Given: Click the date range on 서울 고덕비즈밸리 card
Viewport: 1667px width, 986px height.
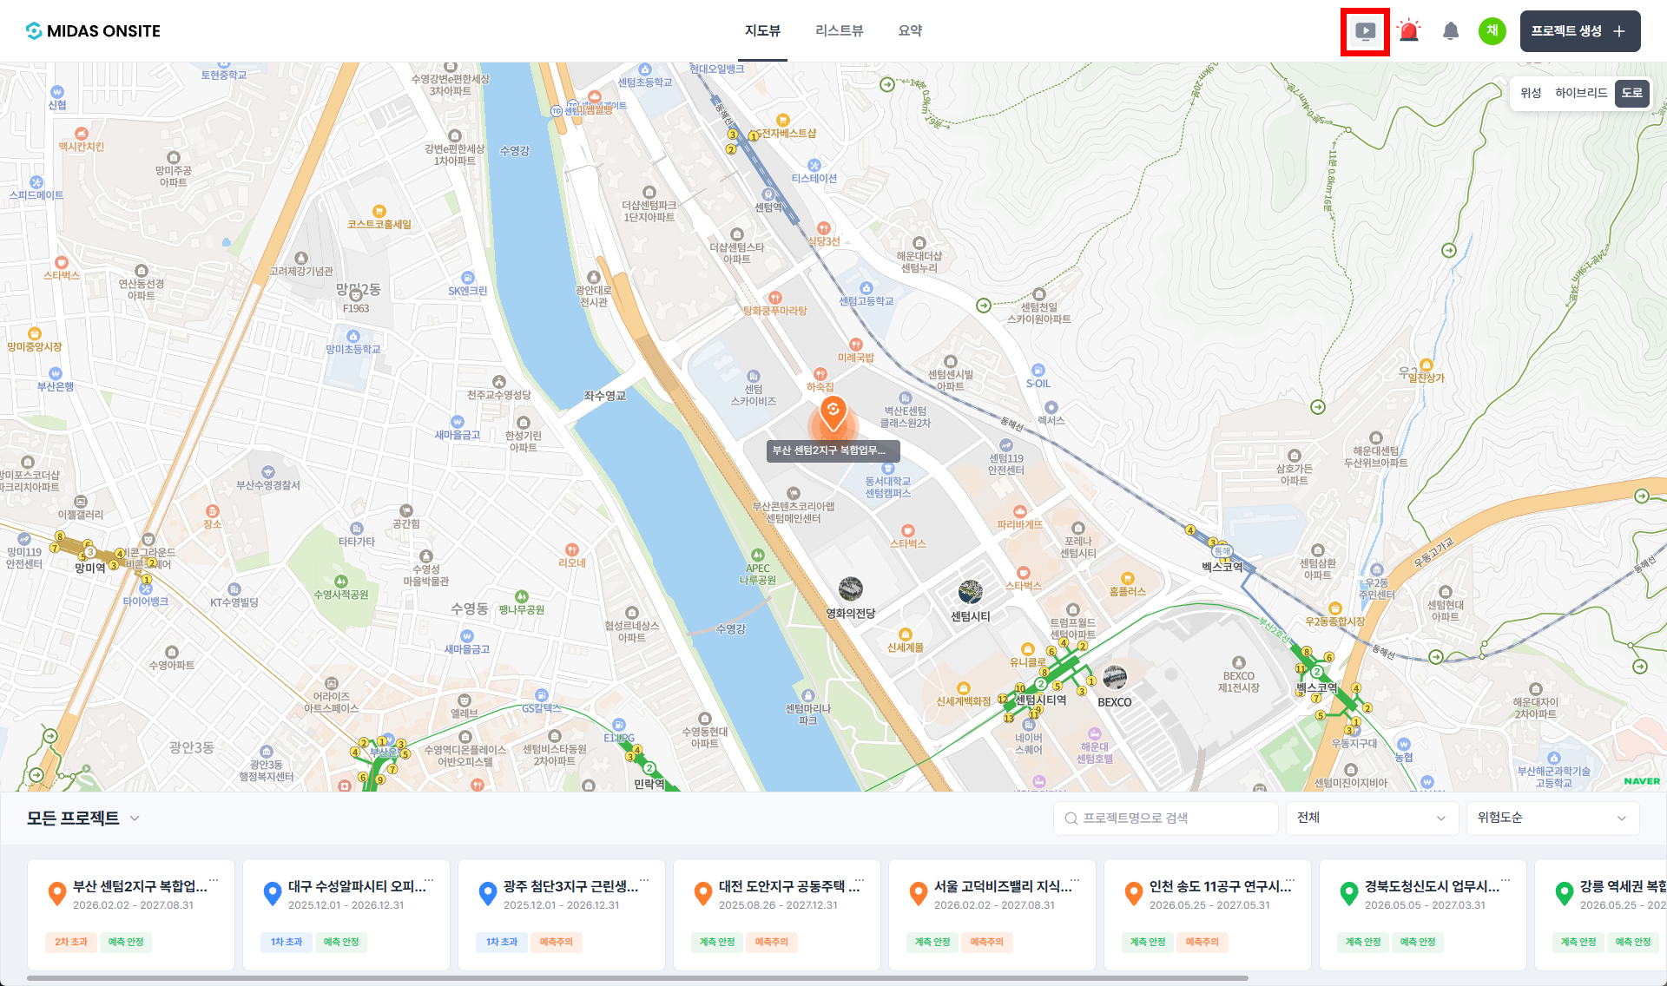Looking at the screenshot, I should click(x=994, y=905).
